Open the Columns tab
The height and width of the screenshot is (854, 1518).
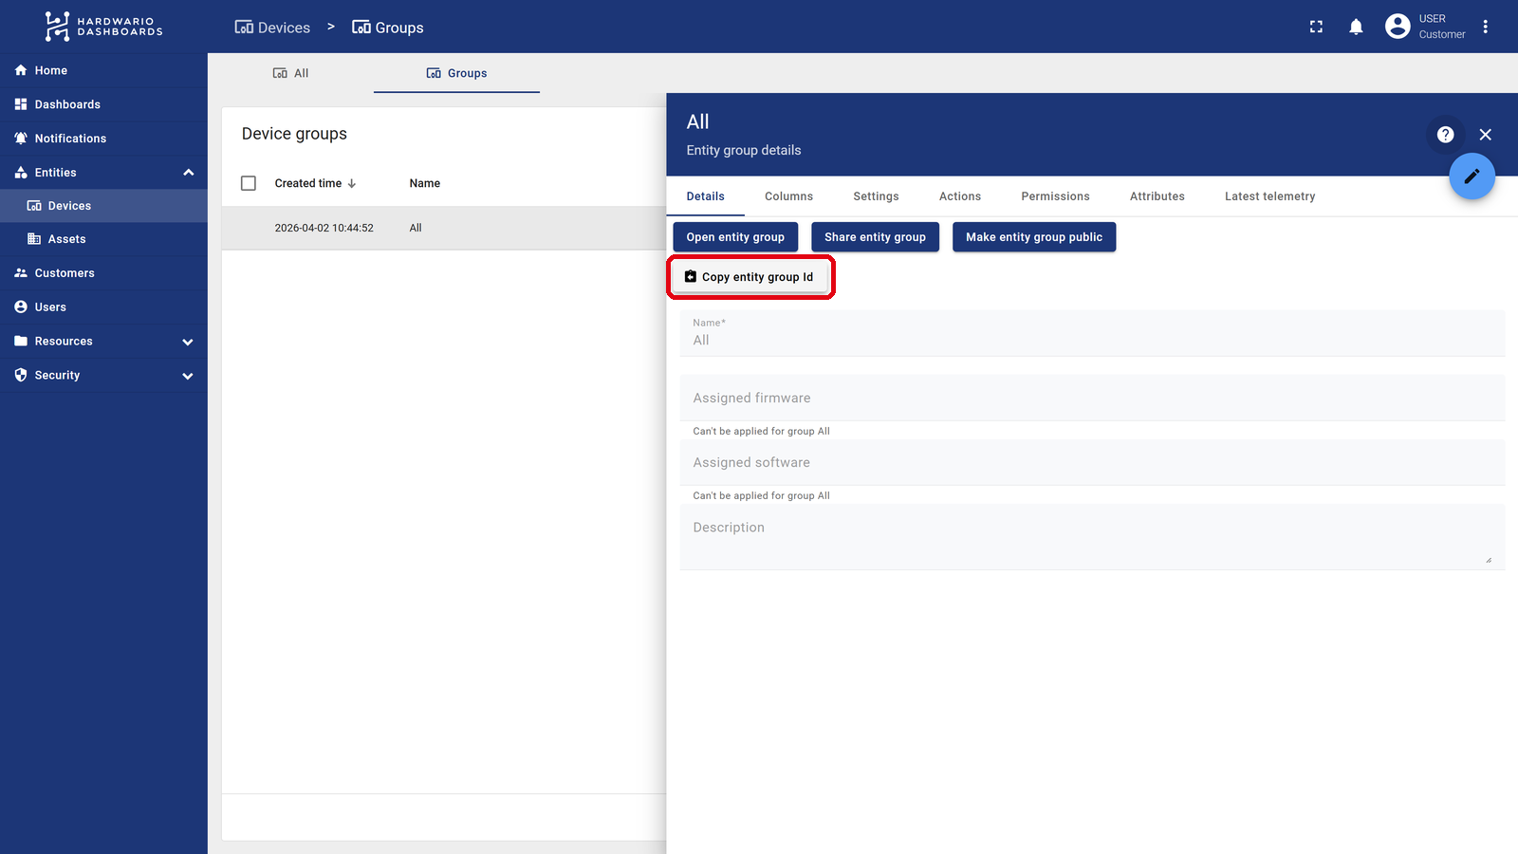pos(788,196)
